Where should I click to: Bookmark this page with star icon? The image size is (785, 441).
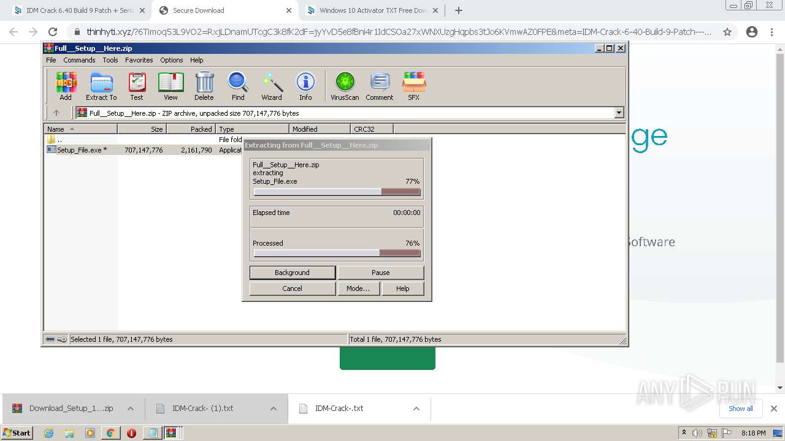[x=727, y=32]
